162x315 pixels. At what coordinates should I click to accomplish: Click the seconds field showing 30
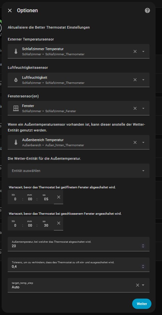click(x=46, y=225)
